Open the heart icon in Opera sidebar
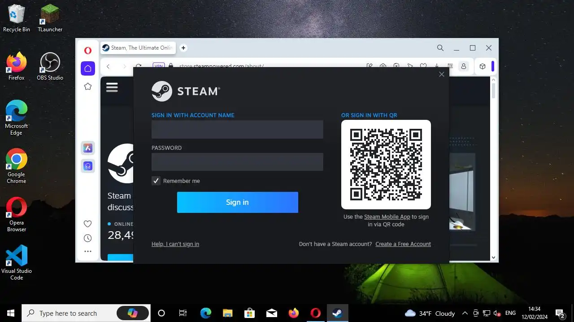 click(x=88, y=224)
